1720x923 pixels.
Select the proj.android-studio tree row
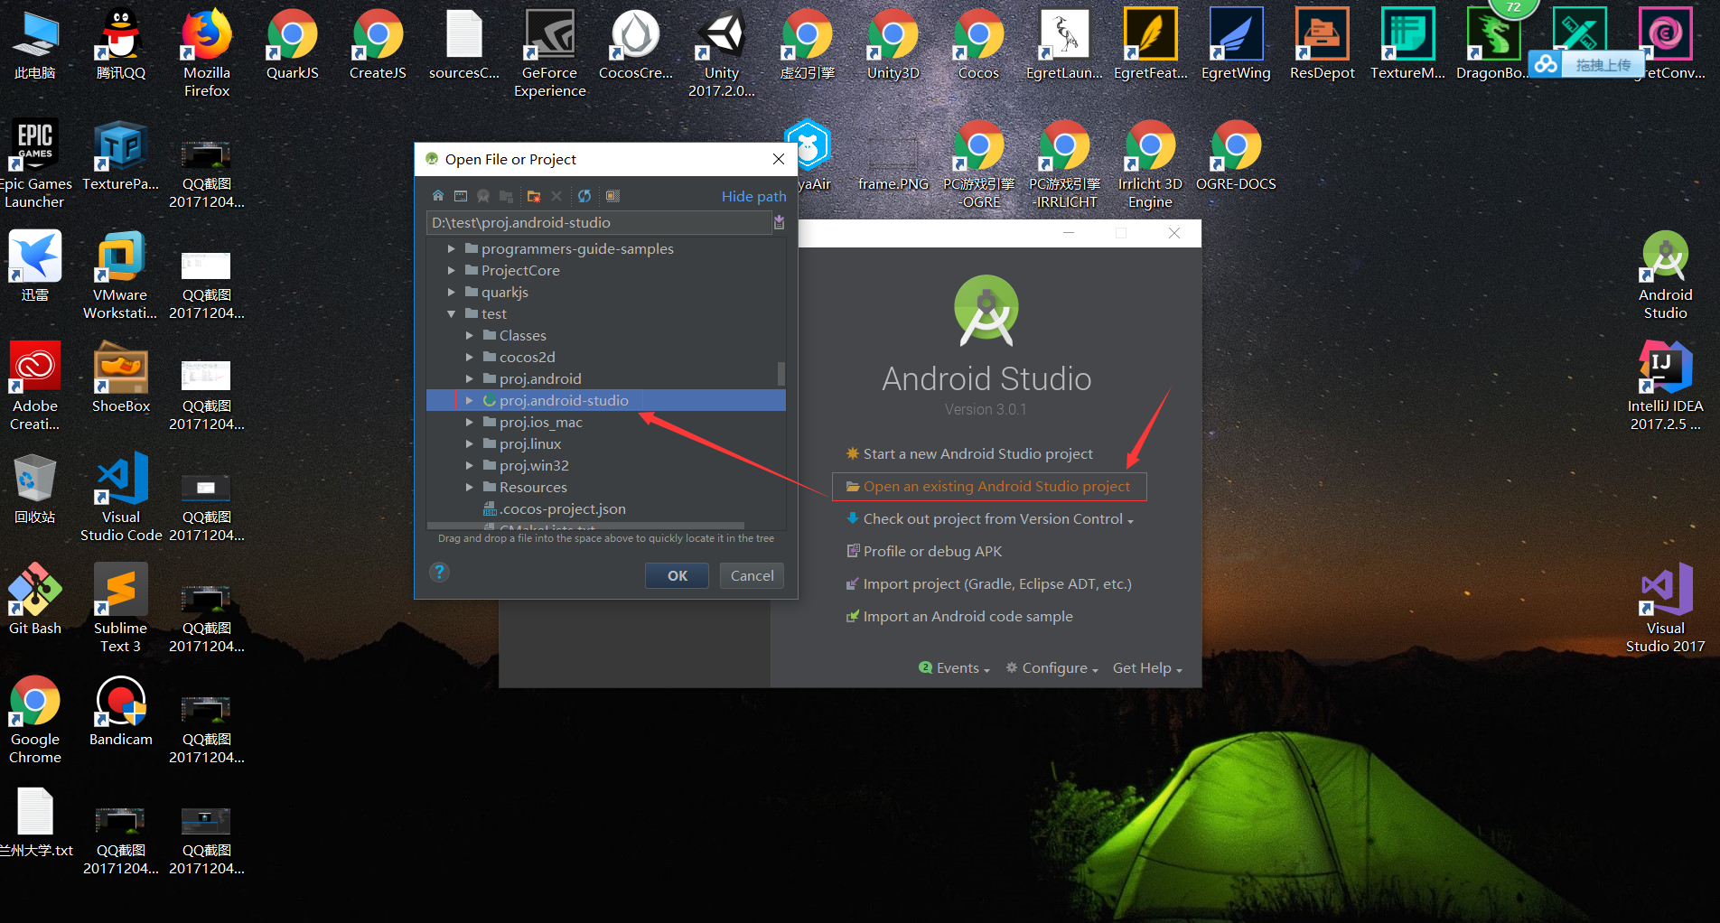click(x=606, y=400)
